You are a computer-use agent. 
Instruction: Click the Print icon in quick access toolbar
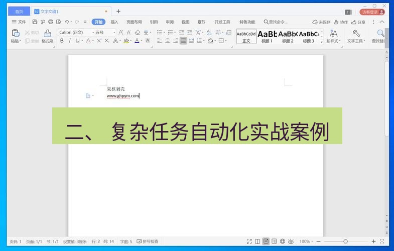point(51,22)
